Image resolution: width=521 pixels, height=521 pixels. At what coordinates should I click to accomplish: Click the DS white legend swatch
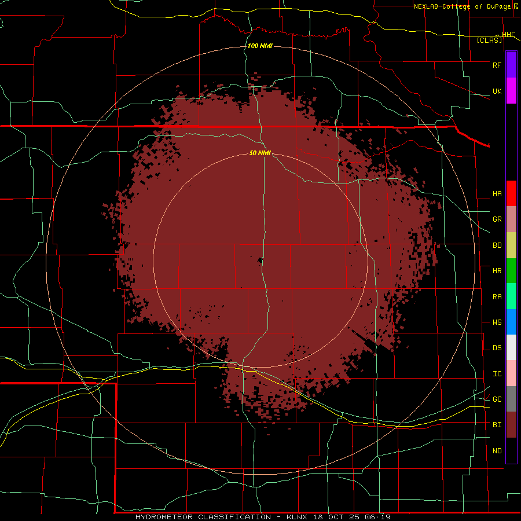coord(511,347)
